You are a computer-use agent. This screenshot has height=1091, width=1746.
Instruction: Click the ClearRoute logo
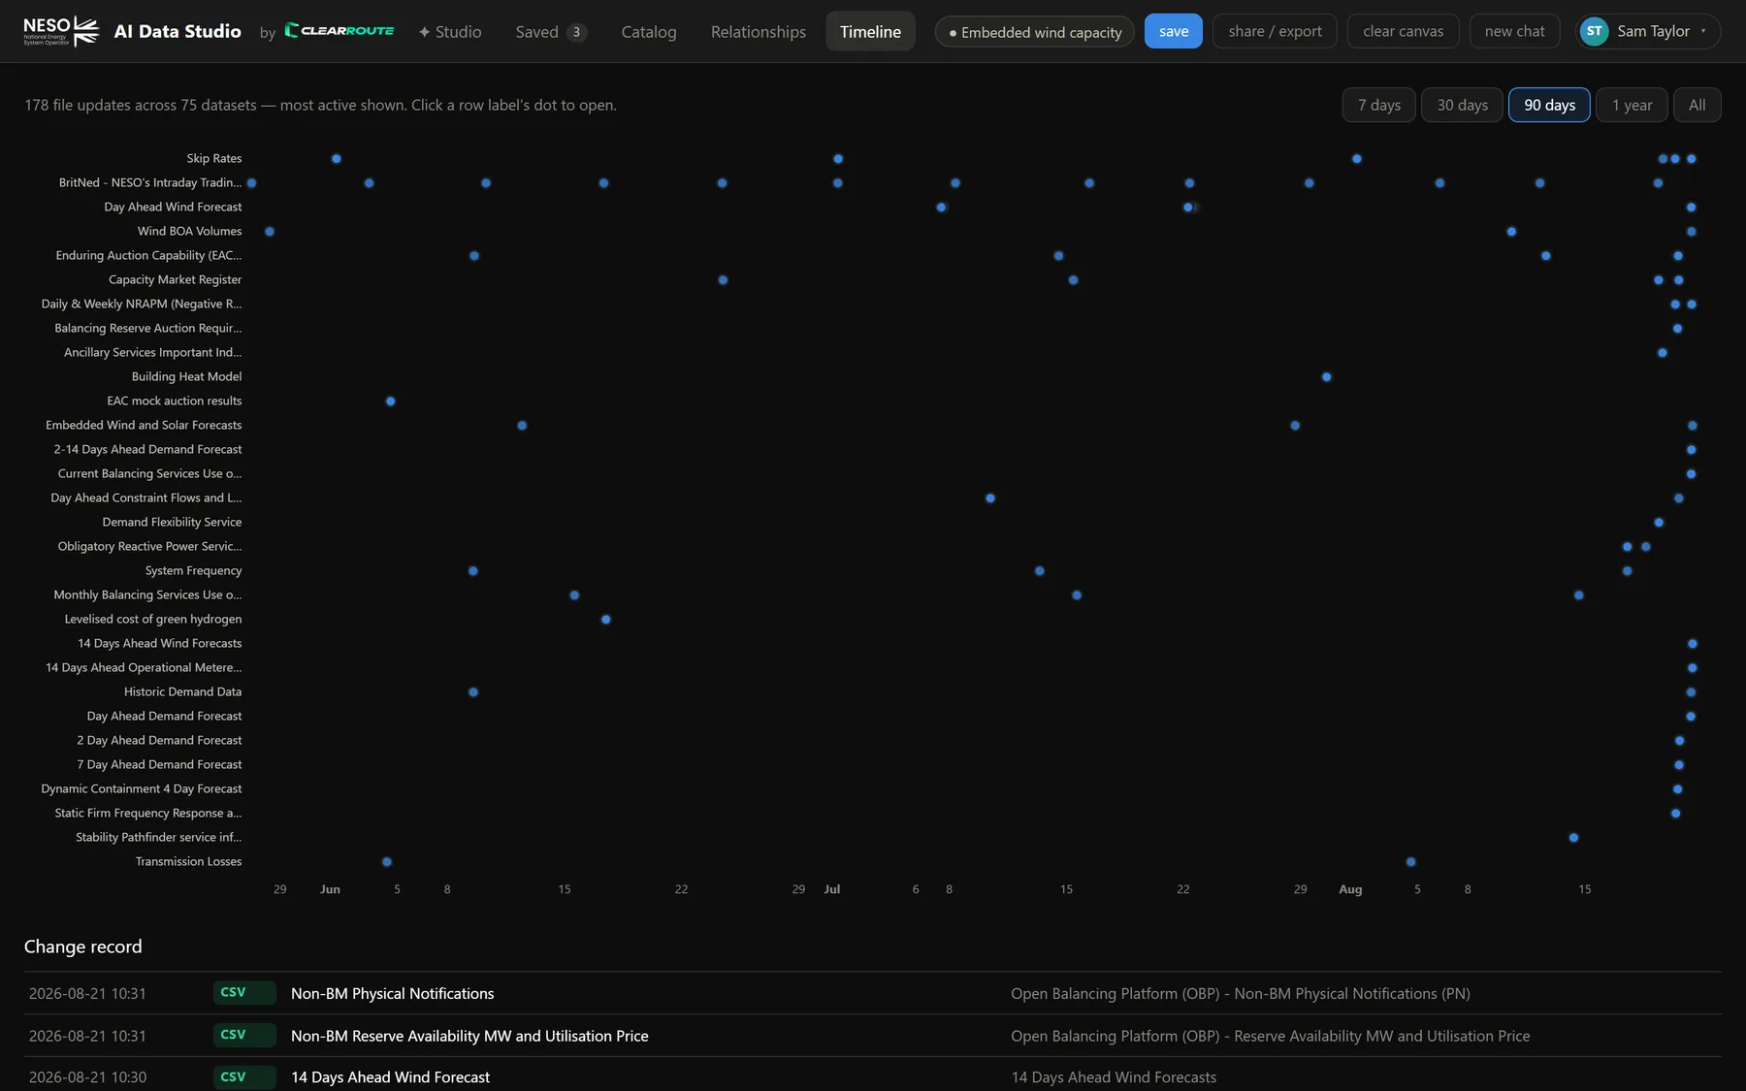coord(339,31)
